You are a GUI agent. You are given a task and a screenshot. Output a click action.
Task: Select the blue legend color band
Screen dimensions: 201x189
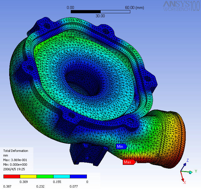point(78,176)
